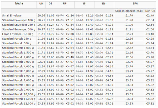The image size is (158, 108).
Task: Select the Small Envelope row label
Action: pyautogui.click(x=12, y=15)
